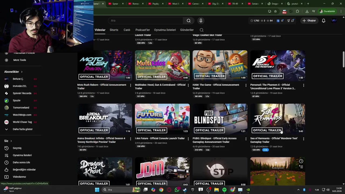Image resolution: width=345 pixels, height=194 pixels.
Task: Open the Oluştur create menu
Action: tap(309, 20)
